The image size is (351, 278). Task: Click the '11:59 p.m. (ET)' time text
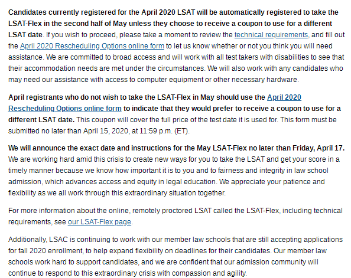[164, 131]
